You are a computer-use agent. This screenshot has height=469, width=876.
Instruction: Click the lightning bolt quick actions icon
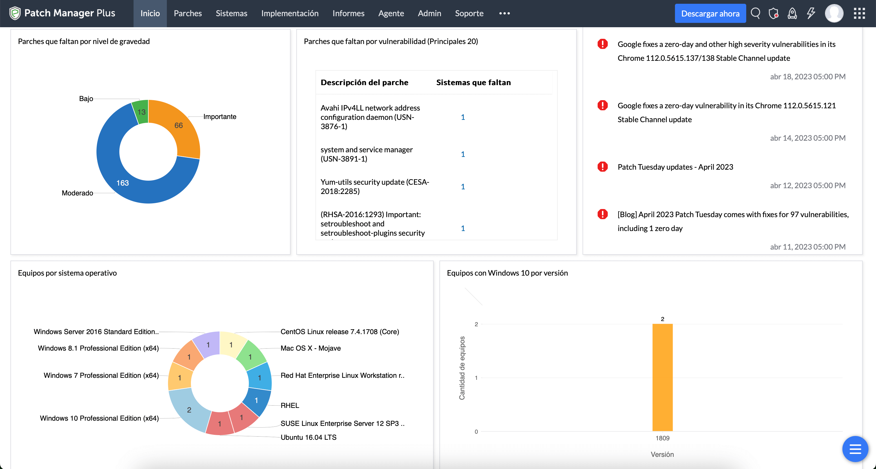[x=811, y=13]
